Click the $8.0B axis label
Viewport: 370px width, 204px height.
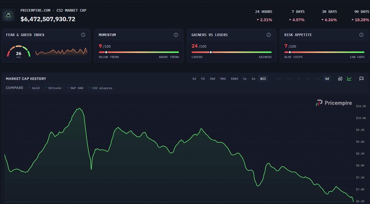coord(361,166)
